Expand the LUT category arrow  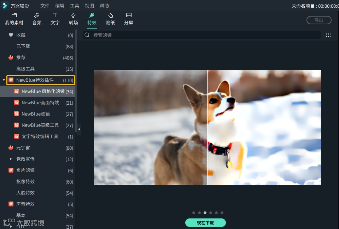[11, 227]
